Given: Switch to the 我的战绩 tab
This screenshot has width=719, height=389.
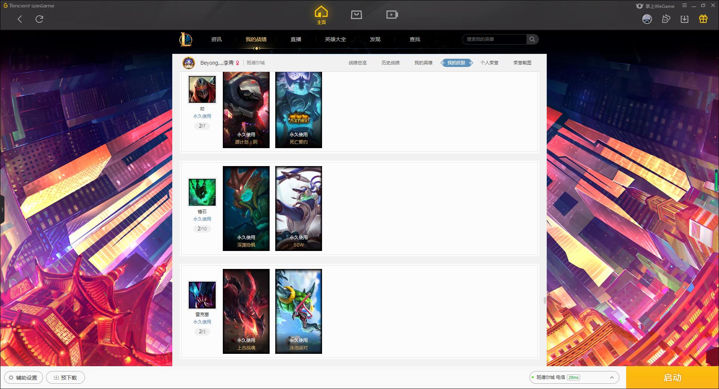Looking at the screenshot, I should 256,39.
